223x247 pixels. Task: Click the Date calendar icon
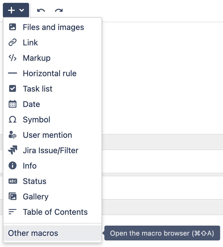tap(13, 104)
